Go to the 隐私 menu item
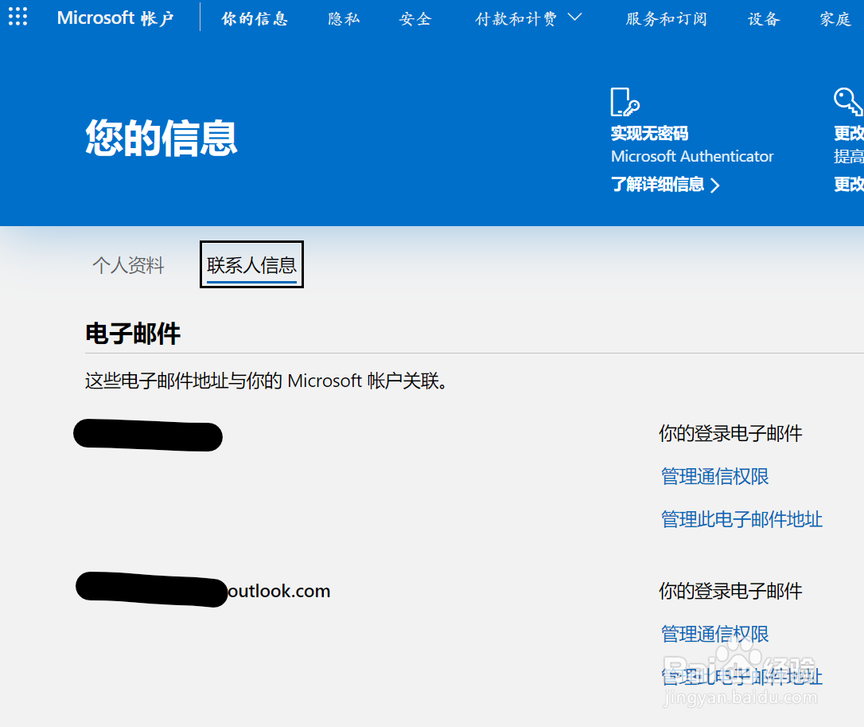864x727 pixels. click(x=344, y=19)
